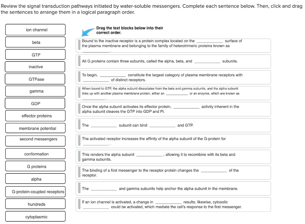Select the 'GDP' word tile
The image size is (305, 224).
[35, 103]
